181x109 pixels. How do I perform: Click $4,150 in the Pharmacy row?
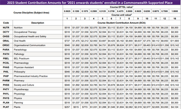pos(129,81)
